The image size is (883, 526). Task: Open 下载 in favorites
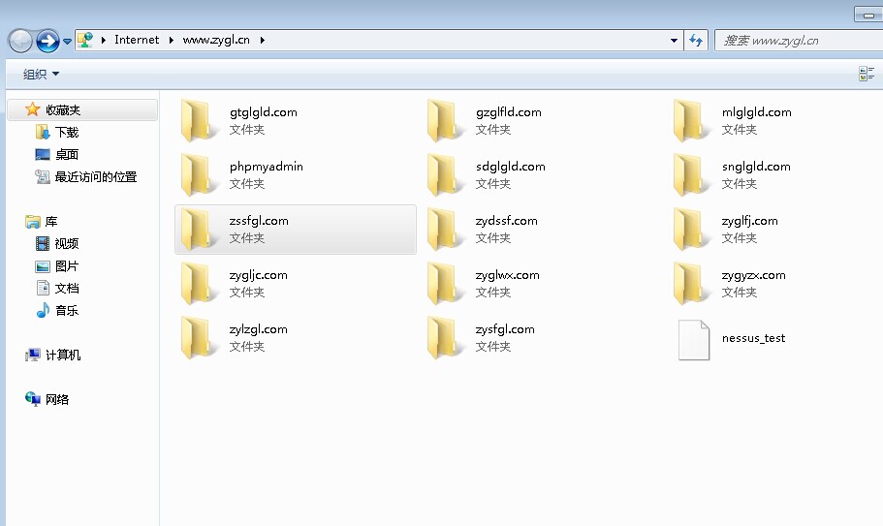(x=67, y=132)
